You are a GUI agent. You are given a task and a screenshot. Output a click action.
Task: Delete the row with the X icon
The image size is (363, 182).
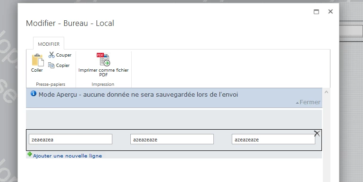[x=317, y=133]
